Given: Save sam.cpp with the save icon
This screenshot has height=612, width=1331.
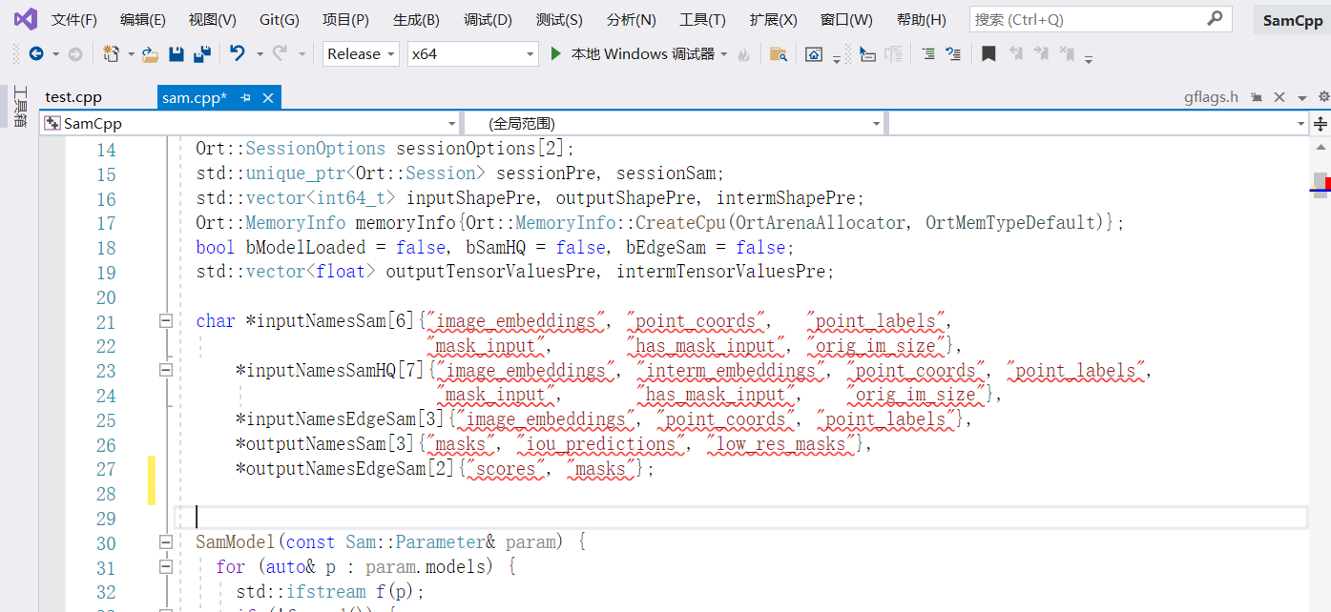Looking at the screenshot, I should [176, 54].
